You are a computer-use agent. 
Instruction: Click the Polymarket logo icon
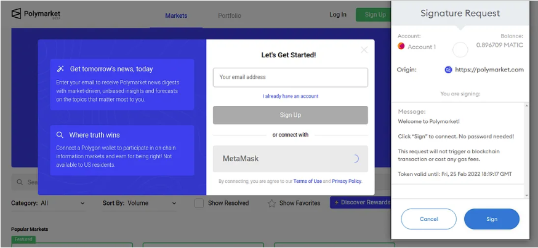[16, 14]
